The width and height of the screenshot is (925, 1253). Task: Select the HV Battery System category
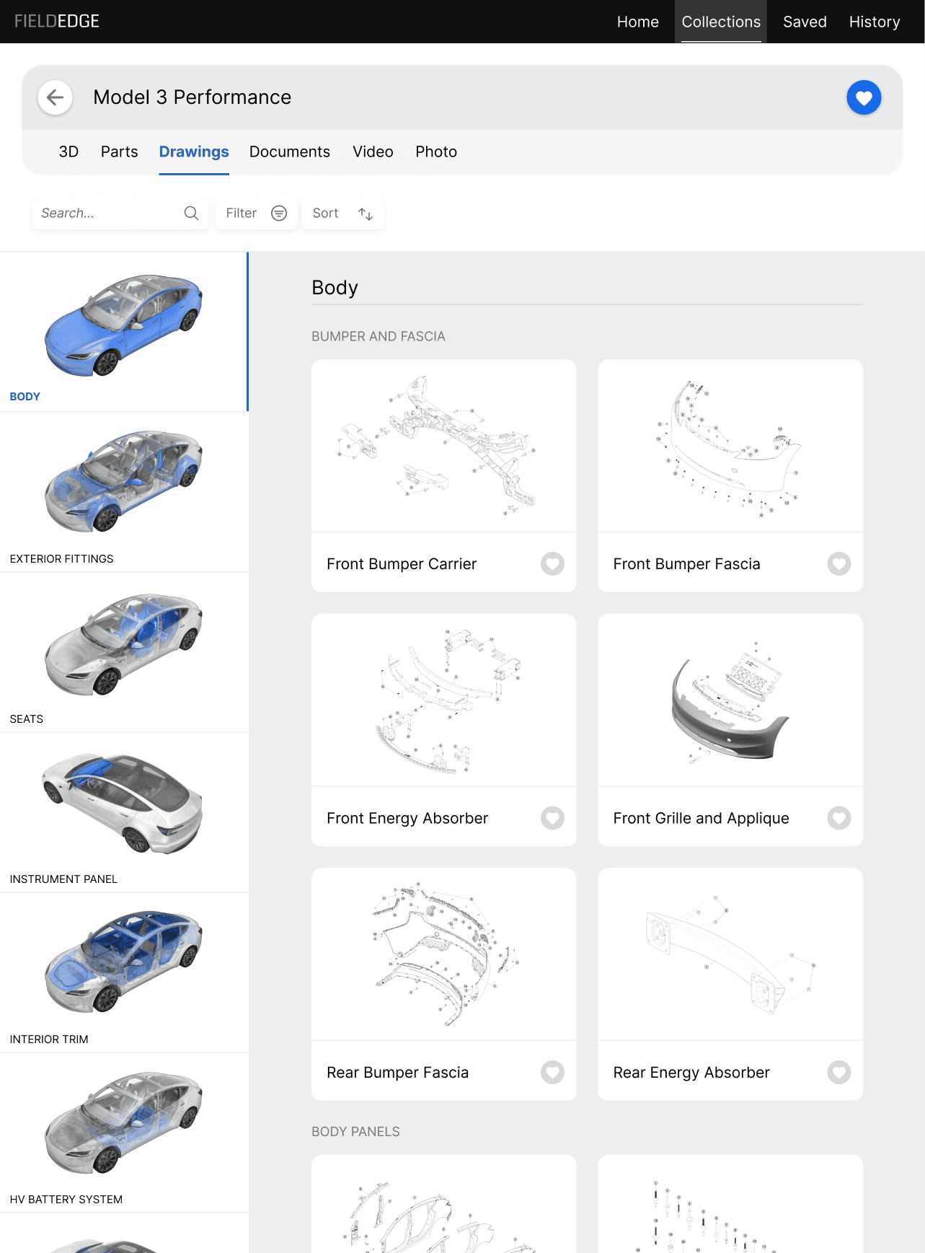[x=124, y=1133]
